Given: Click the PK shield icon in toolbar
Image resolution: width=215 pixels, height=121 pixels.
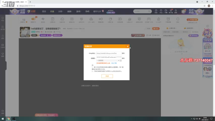Looking at the screenshot, I should [x=81, y=19].
